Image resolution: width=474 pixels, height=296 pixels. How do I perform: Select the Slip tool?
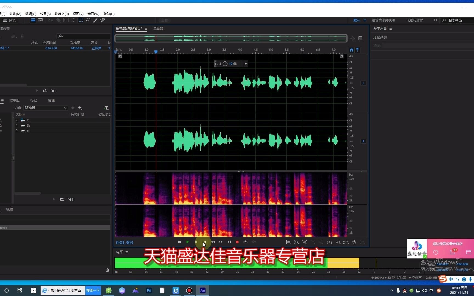[66, 20]
